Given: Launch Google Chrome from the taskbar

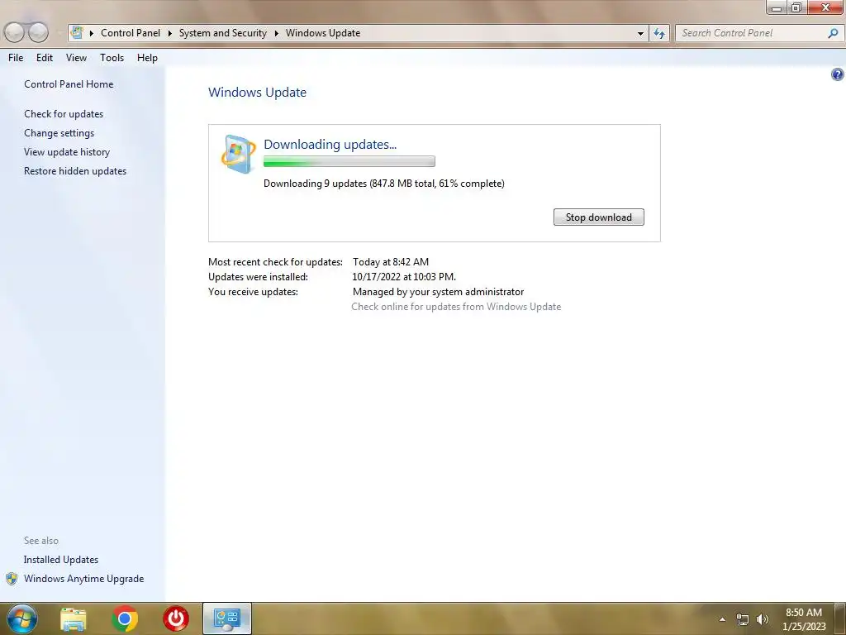Looking at the screenshot, I should pyautogui.click(x=125, y=618).
